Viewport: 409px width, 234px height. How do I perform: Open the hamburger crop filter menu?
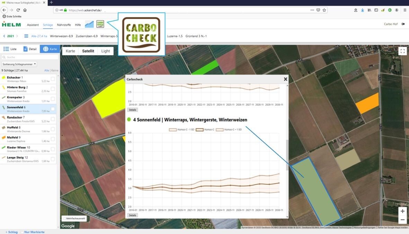tap(26, 36)
